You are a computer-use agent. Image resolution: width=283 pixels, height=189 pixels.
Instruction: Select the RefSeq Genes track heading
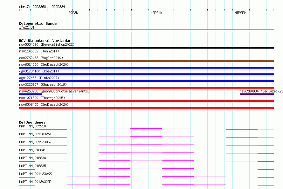pyautogui.click(x=32, y=122)
